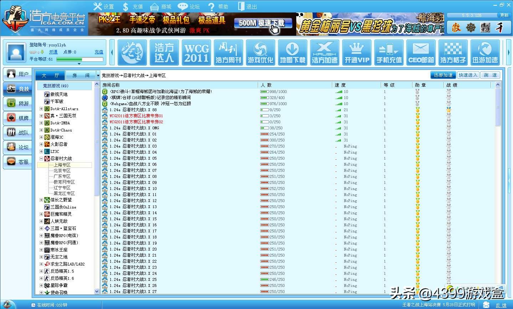Select the 广东专区 tree item
513x309 pixels.
[62, 176]
